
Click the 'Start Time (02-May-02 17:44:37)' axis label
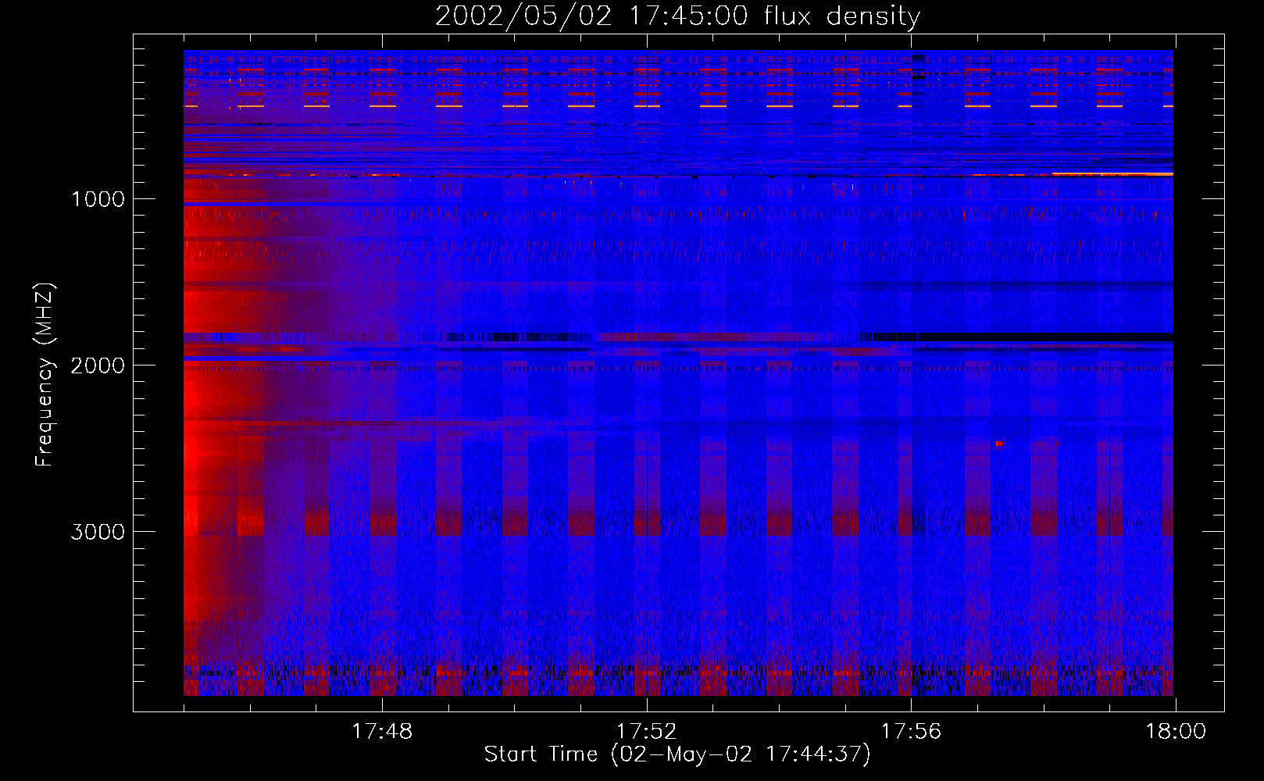pyautogui.click(x=677, y=754)
